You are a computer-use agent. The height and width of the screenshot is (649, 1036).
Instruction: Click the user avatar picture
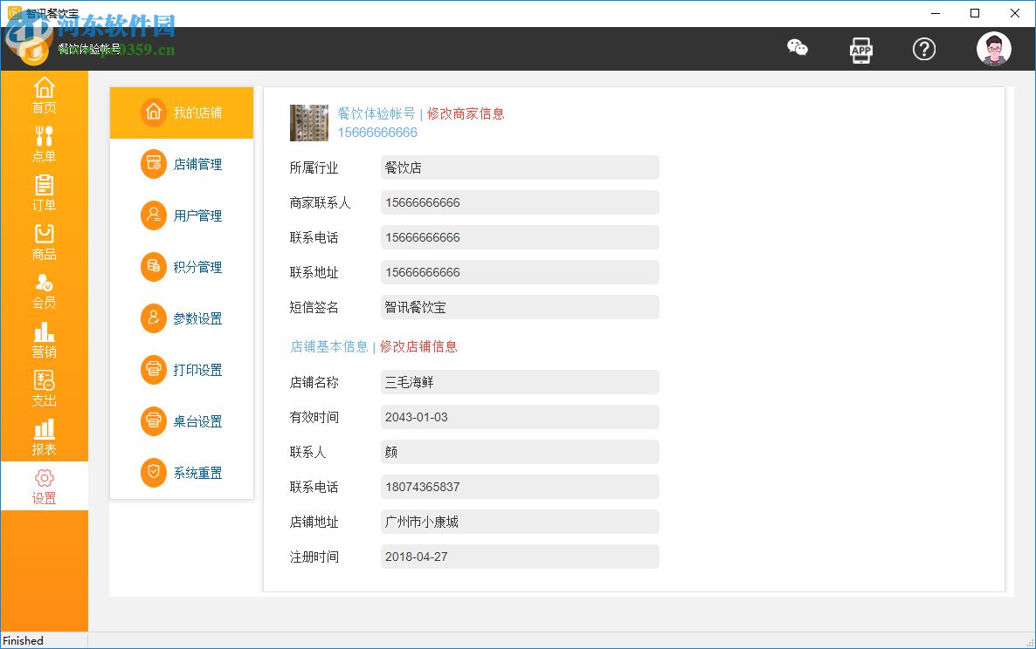click(x=993, y=49)
